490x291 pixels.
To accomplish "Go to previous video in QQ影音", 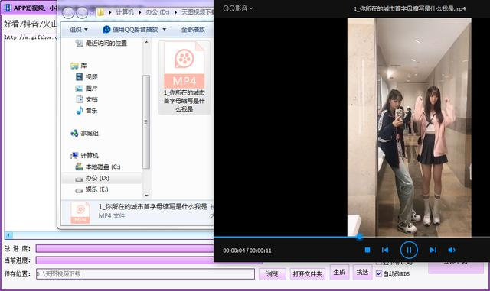I will click(385, 250).
